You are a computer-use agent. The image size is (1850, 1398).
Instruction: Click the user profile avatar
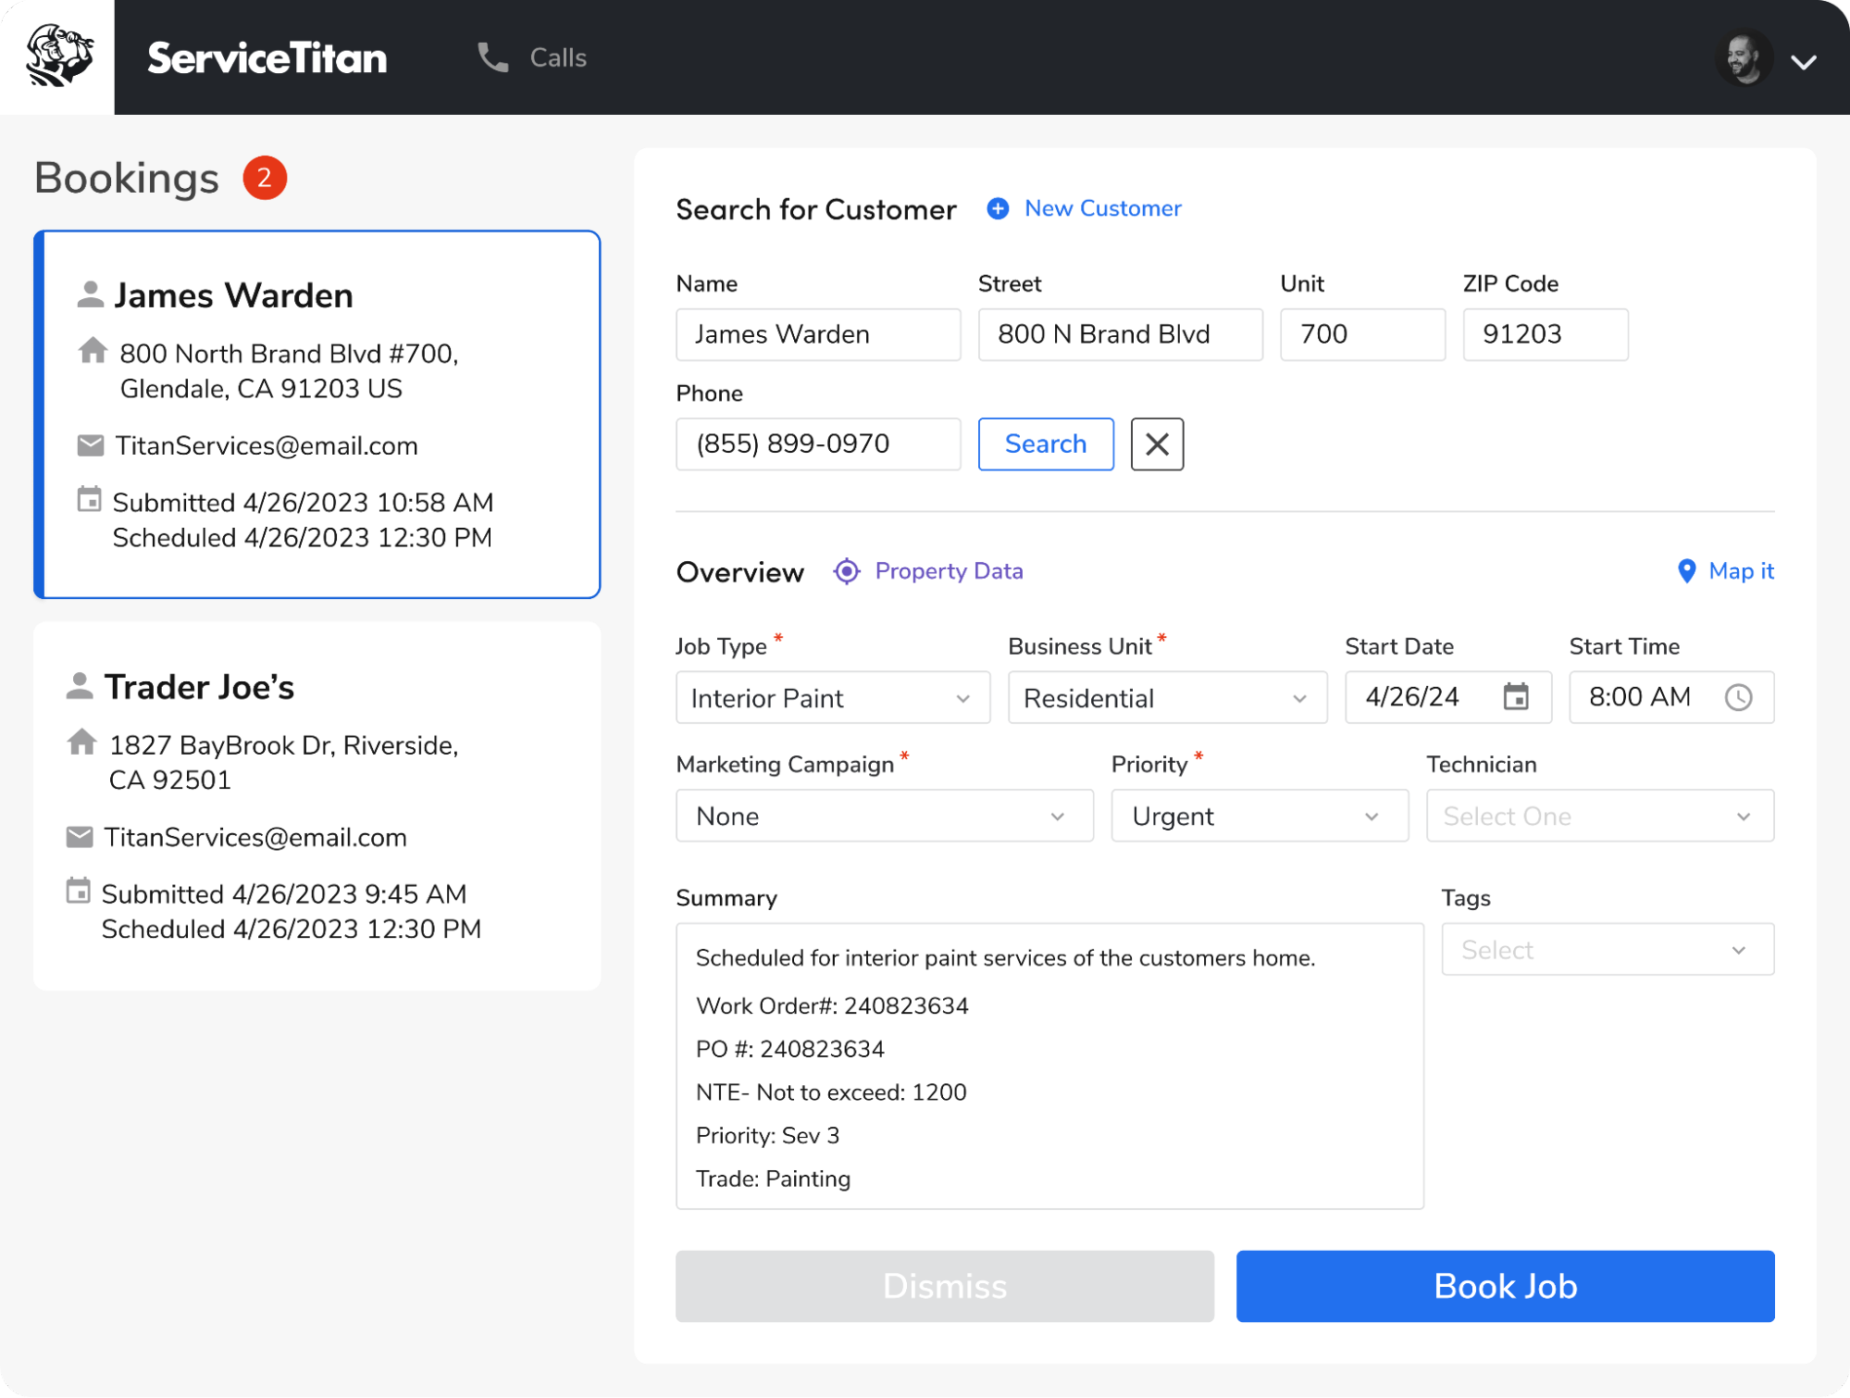coord(1743,59)
